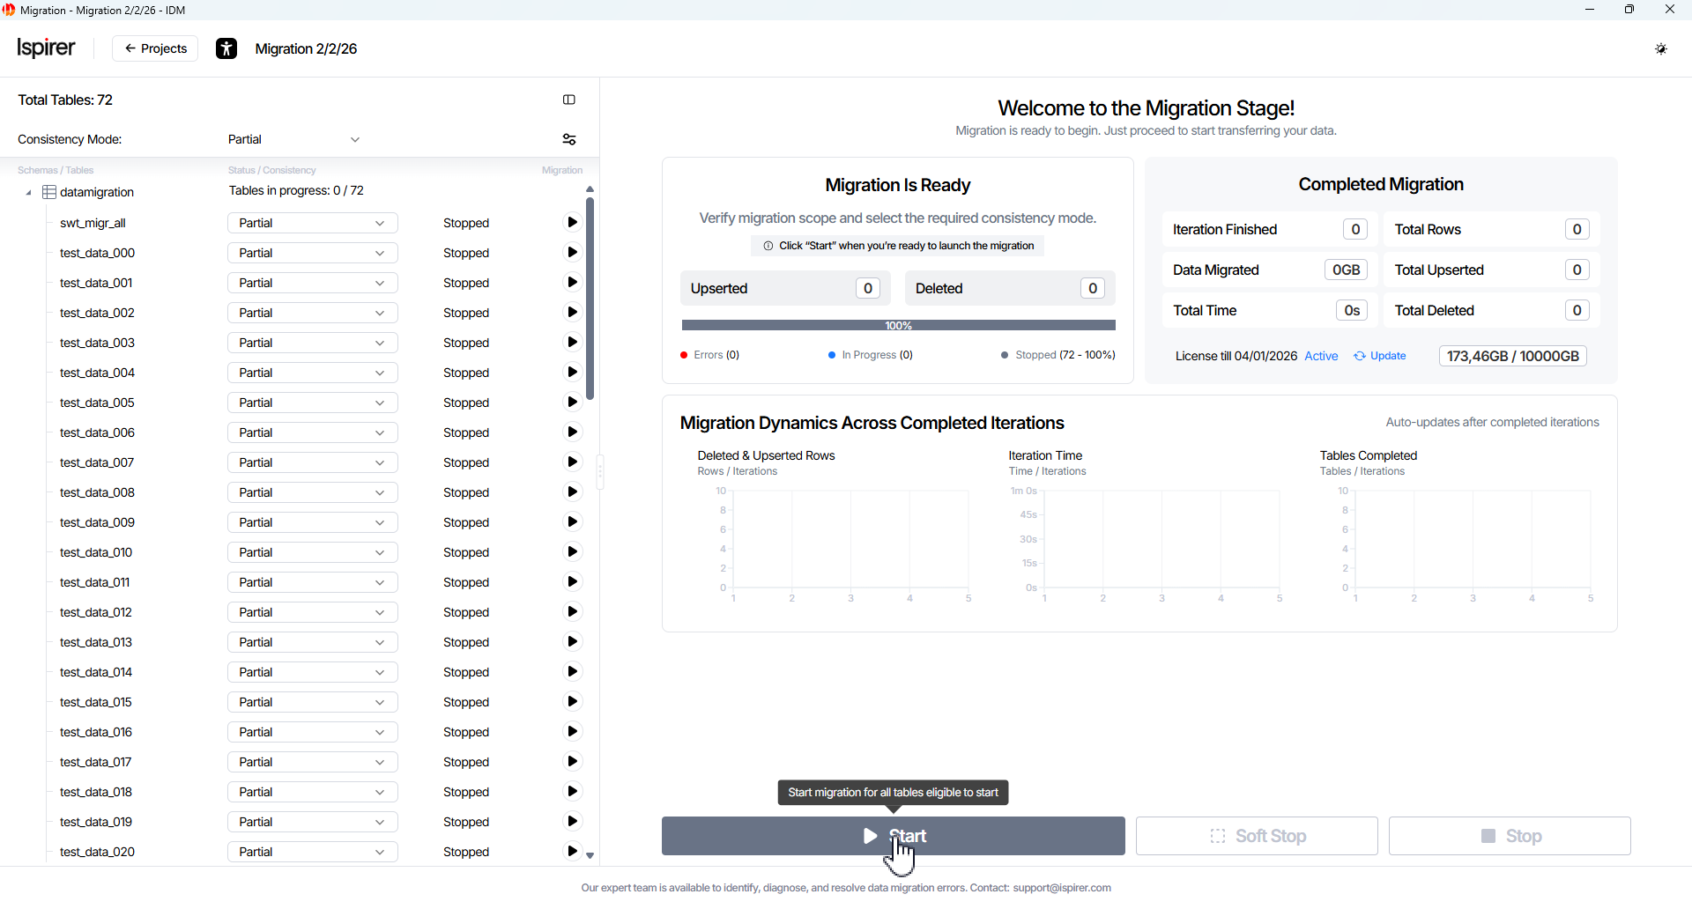Click the Active license status link
The width and height of the screenshot is (1692, 909).
coord(1320,356)
